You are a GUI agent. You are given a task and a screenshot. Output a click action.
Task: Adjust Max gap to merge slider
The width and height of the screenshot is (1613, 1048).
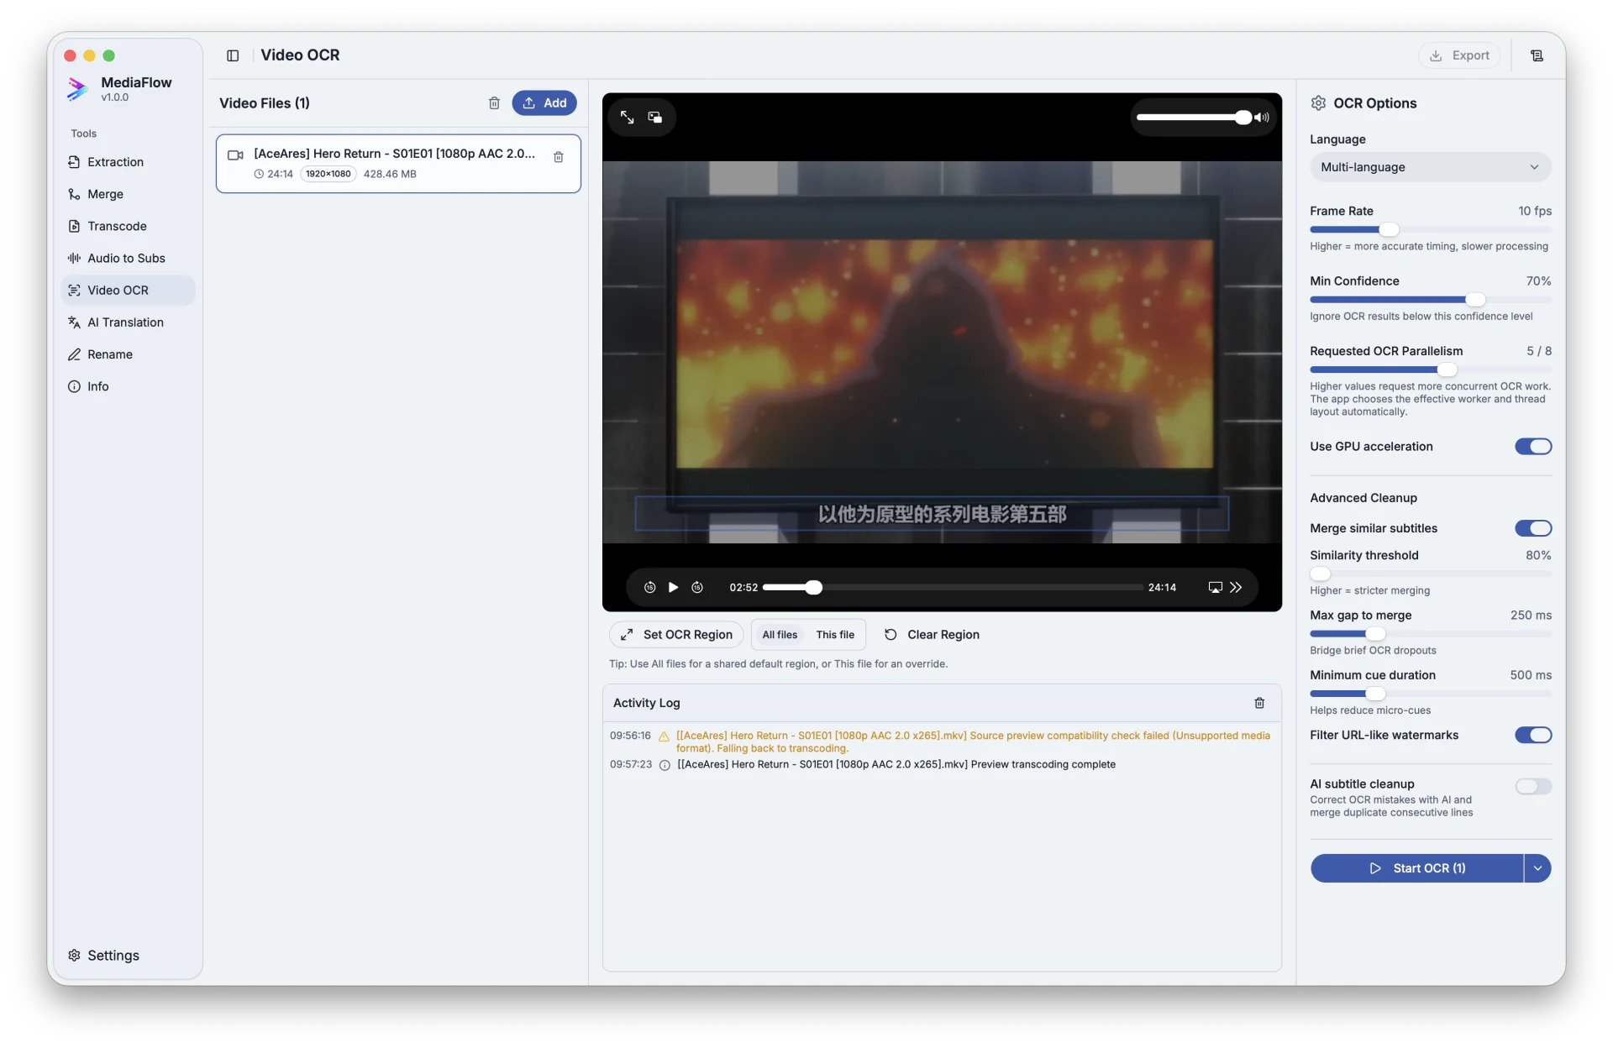(x=1430, y=634)
